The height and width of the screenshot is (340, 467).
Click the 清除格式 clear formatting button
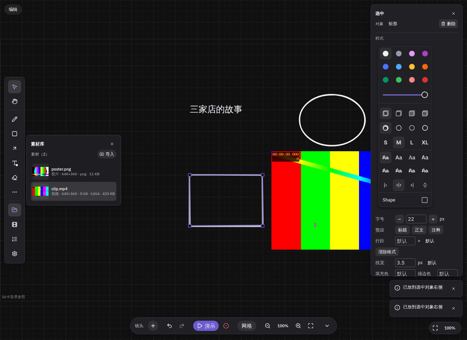[387, 252]
